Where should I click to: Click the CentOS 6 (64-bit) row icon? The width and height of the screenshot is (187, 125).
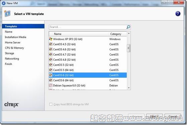tap(51, 80)
